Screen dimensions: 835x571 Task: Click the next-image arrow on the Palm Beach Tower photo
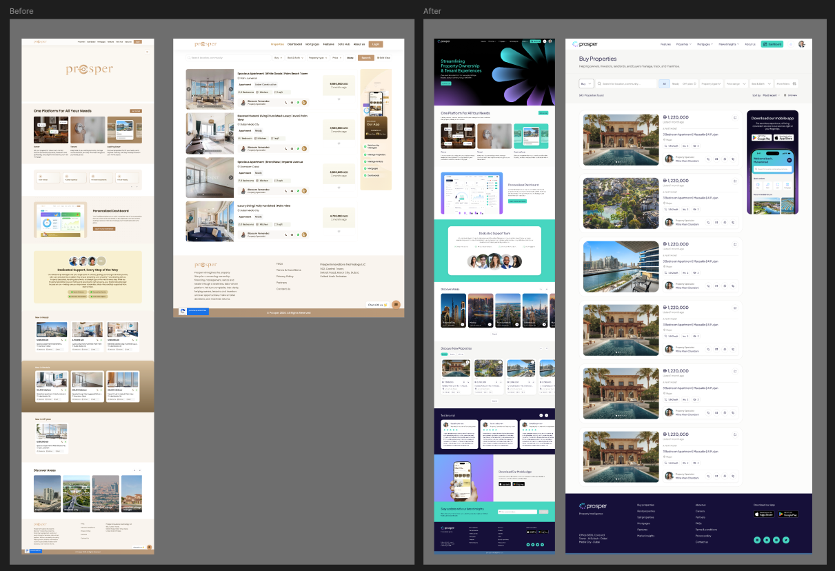230,89
